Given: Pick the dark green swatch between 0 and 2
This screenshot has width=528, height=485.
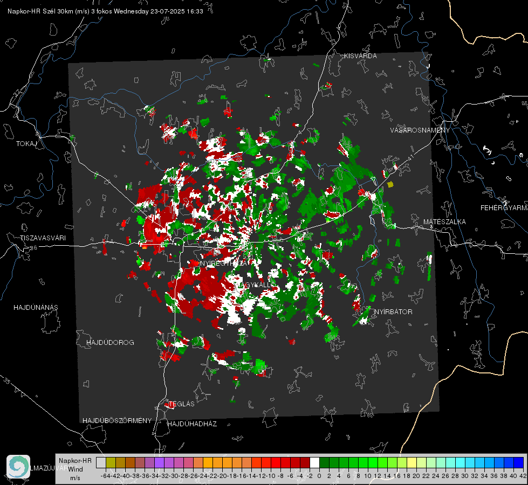Looking at the screenshot, I should pyautogui.click(x=324, y=462).
